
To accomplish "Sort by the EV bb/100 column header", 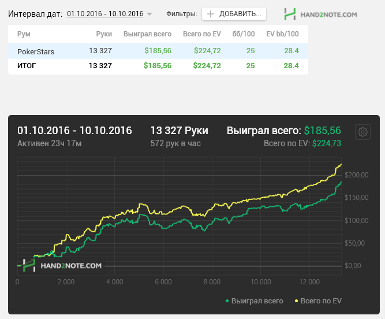I will [x=283, y=34].
